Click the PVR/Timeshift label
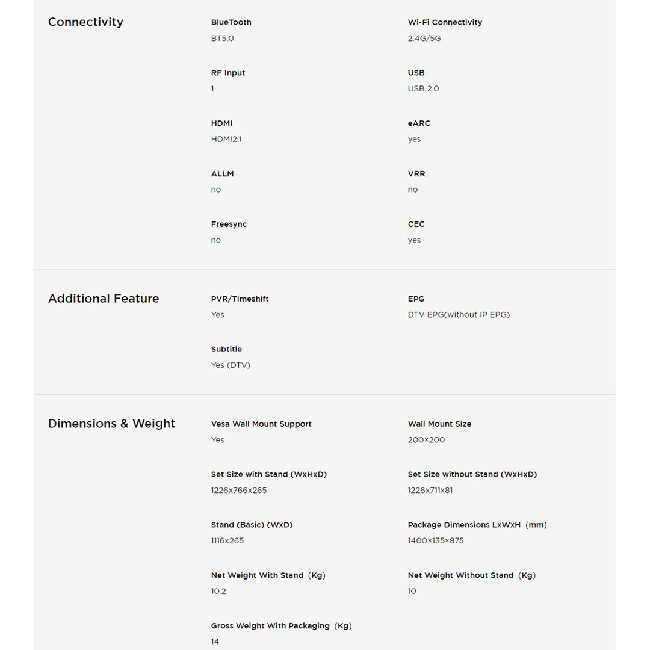The image size is (650, 650). [240, 299]
